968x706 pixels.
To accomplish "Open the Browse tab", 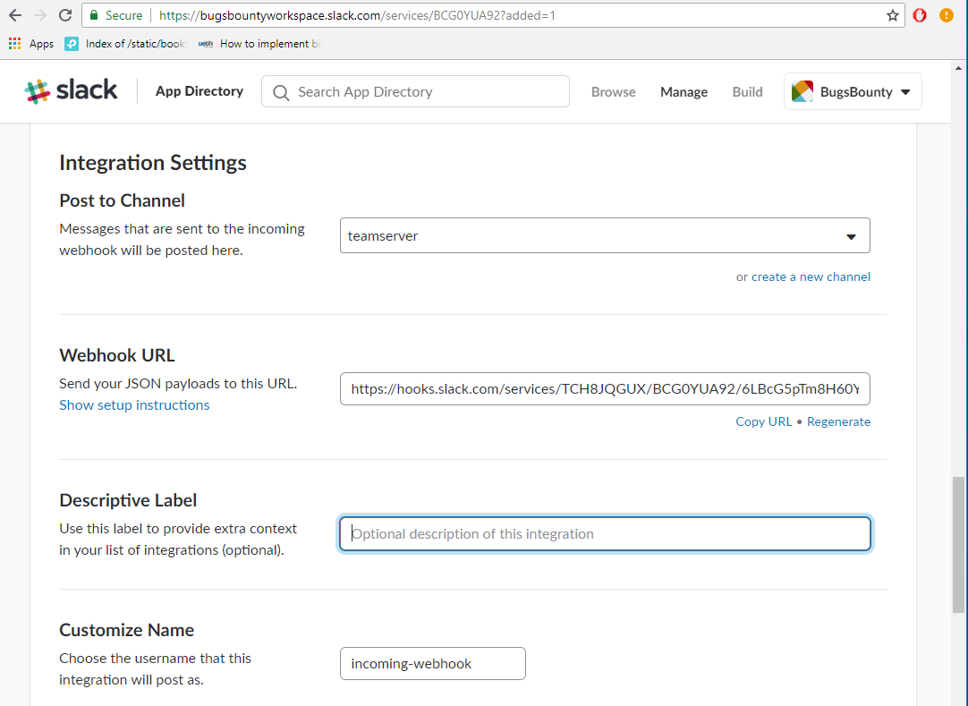I will 613,91.
